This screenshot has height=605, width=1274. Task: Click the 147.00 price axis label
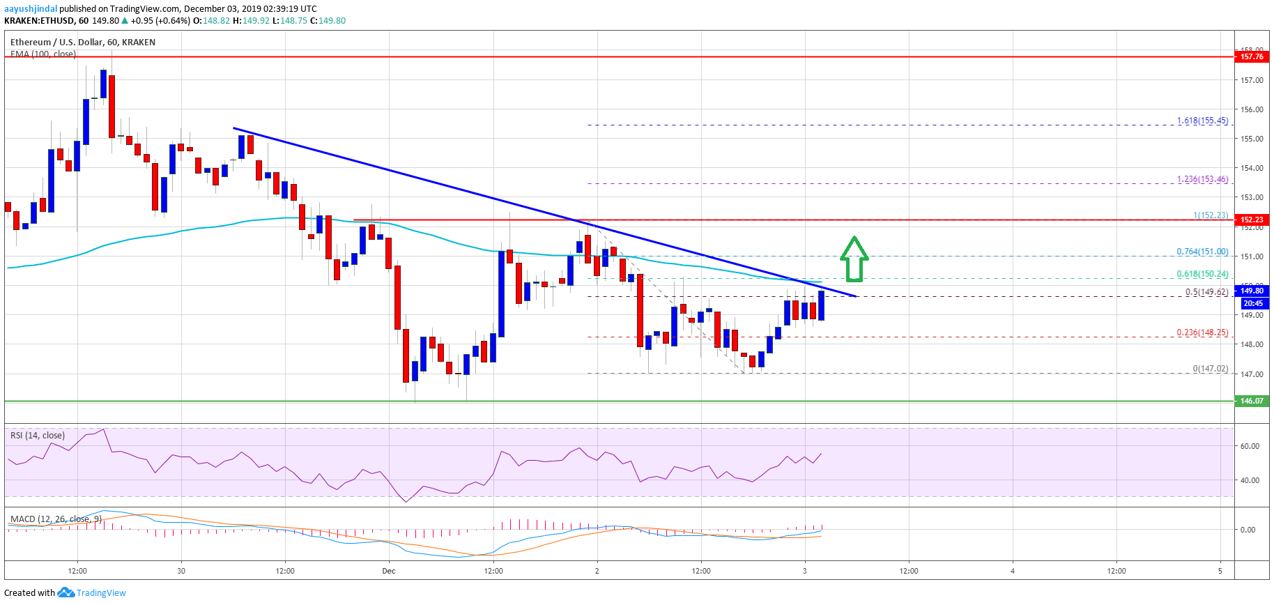[x=1252, y=374]
